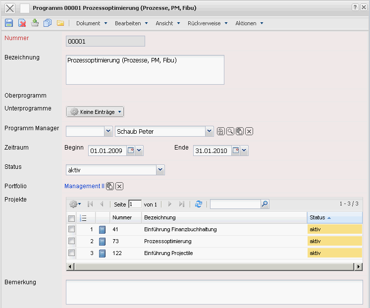Click the copy documents icon in toolbar
Screen dimensions: 370x308
48,23
